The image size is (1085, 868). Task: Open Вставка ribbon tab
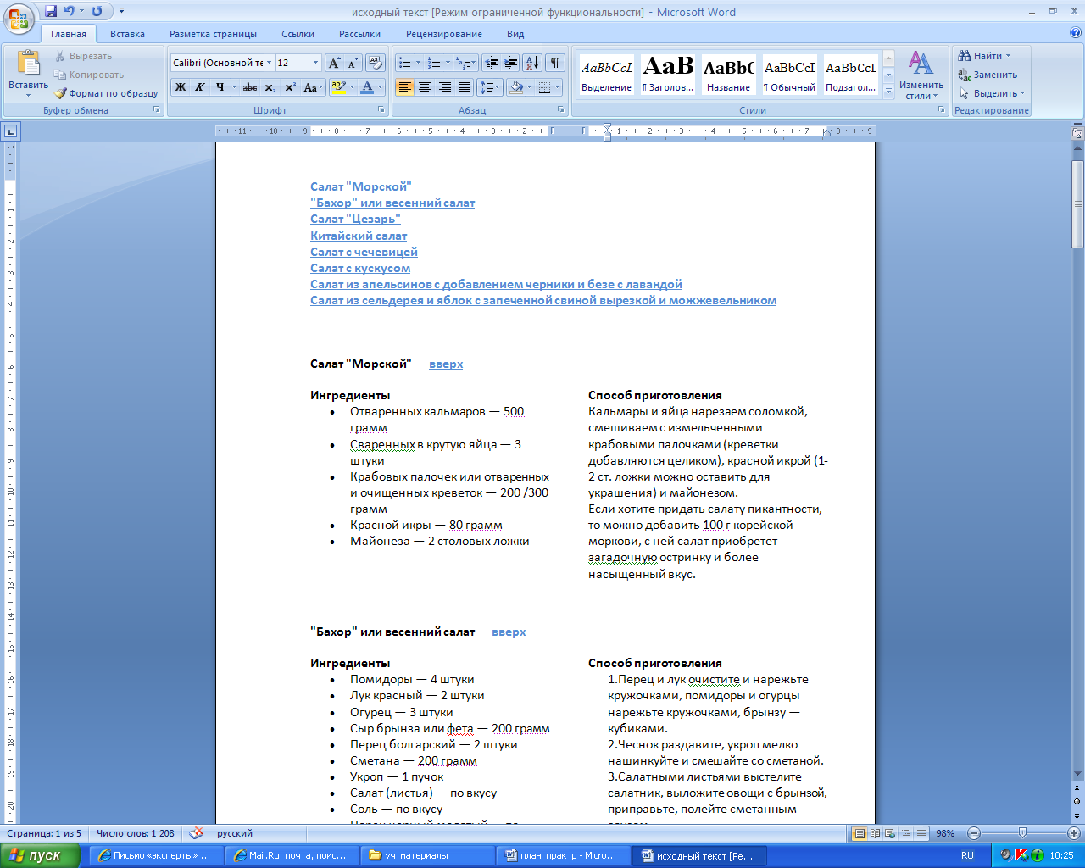click(x=127, y=34)
